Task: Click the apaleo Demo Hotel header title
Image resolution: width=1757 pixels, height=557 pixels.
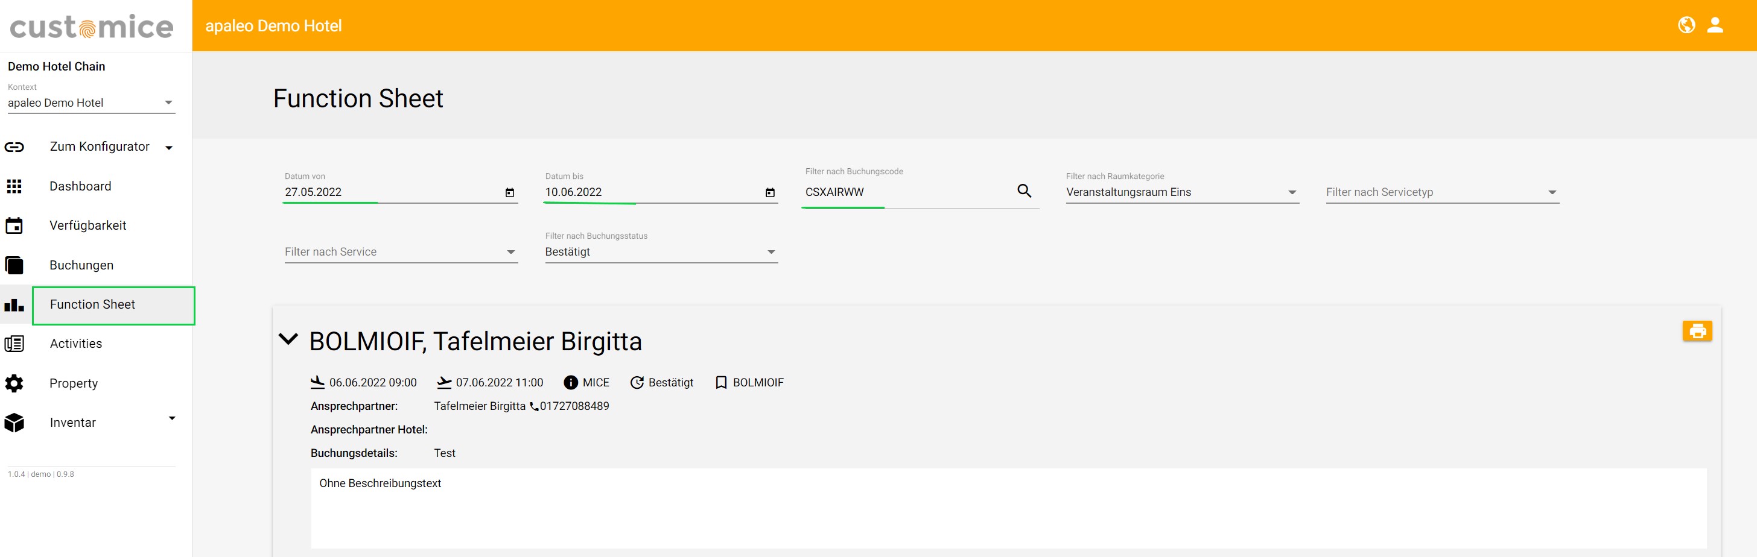Action: (x=273, y=26)
